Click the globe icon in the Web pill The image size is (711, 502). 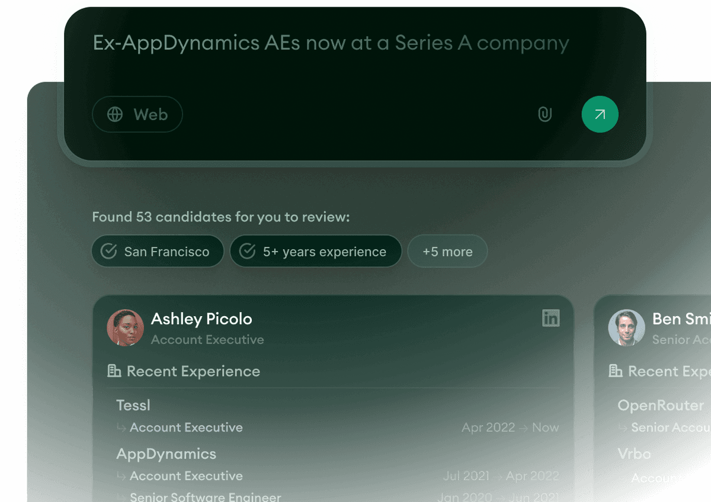(x=114, y=114)
